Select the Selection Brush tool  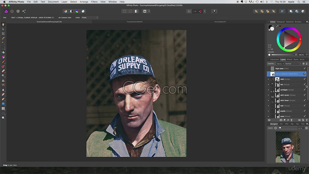pyautogui.click(x=3, y=38)
